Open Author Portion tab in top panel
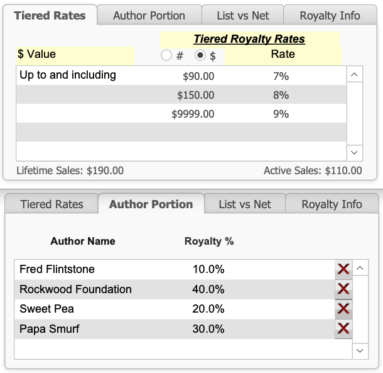 click(x=149, y=15)
